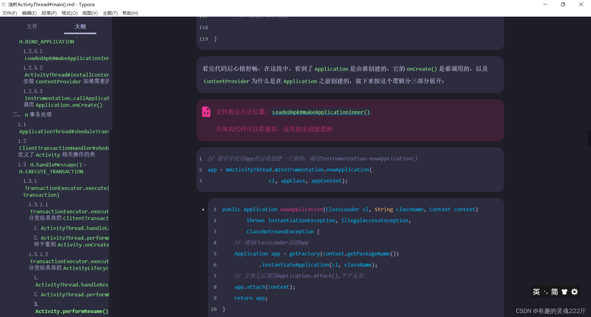Click the punctuation mode indicator in IME bar

[x=545, y=292]
